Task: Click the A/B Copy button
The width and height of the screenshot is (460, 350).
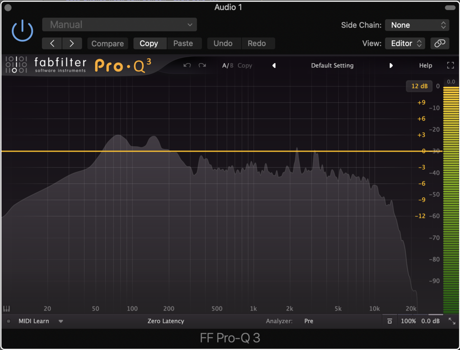Action: coord(245,66)
